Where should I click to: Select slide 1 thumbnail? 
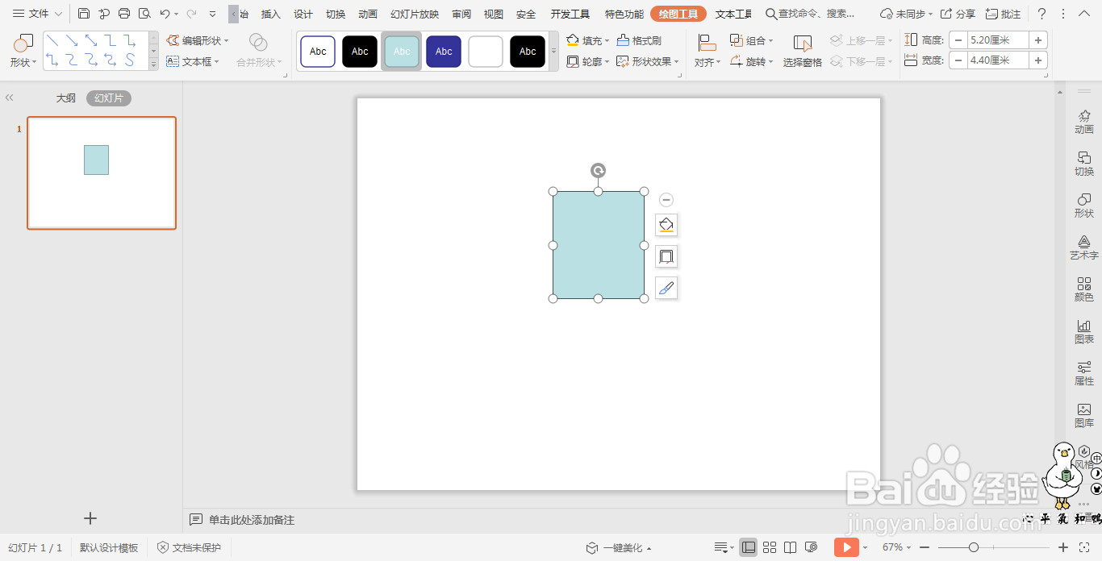(x=102, y=172)
